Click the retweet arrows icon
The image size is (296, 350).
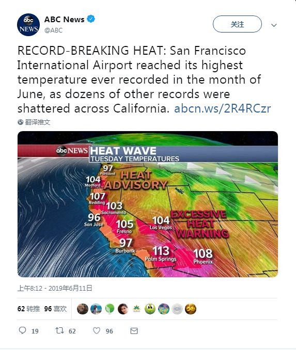pos(59,330)
